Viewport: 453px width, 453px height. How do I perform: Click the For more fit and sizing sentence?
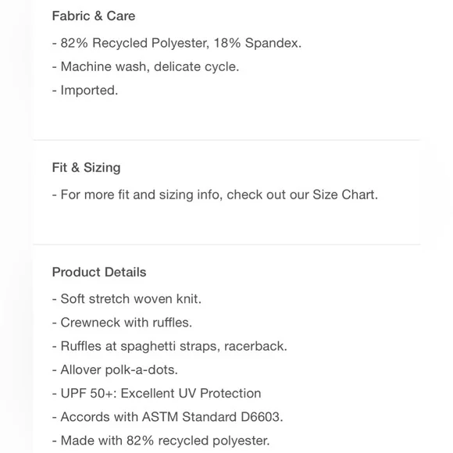tap(215, 194)
